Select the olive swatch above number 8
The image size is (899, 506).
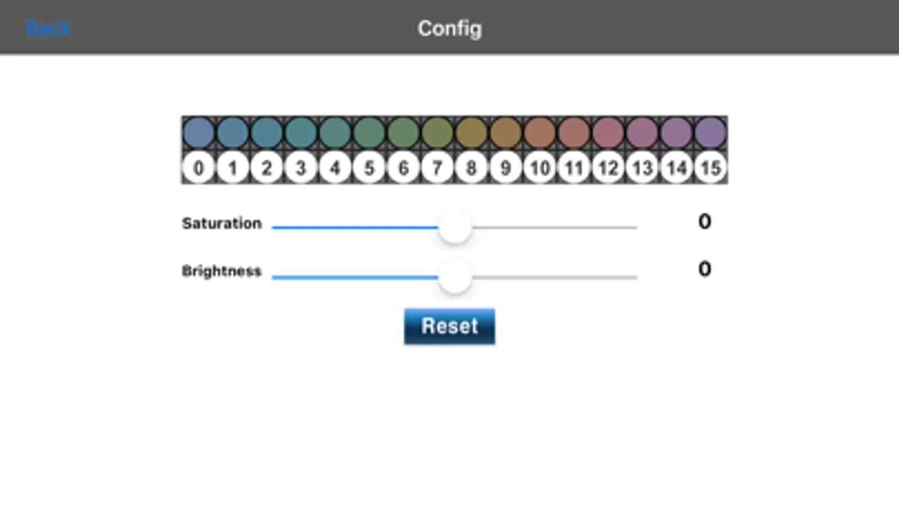click(x=471, y=133)
